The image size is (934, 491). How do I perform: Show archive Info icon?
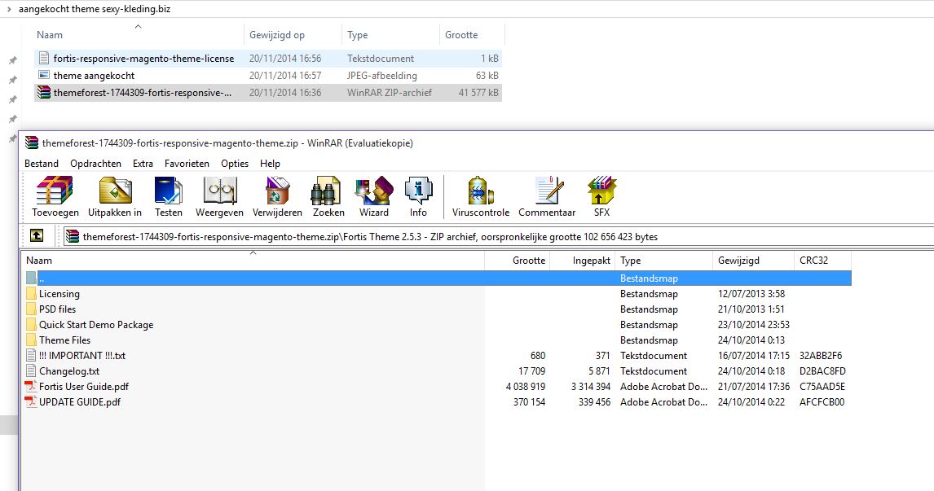coord(418,191)
